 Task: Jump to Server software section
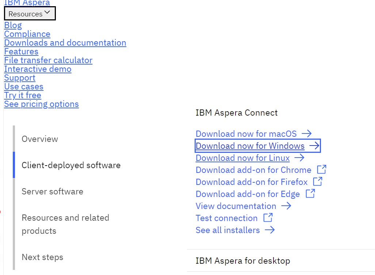coord(52,191)
